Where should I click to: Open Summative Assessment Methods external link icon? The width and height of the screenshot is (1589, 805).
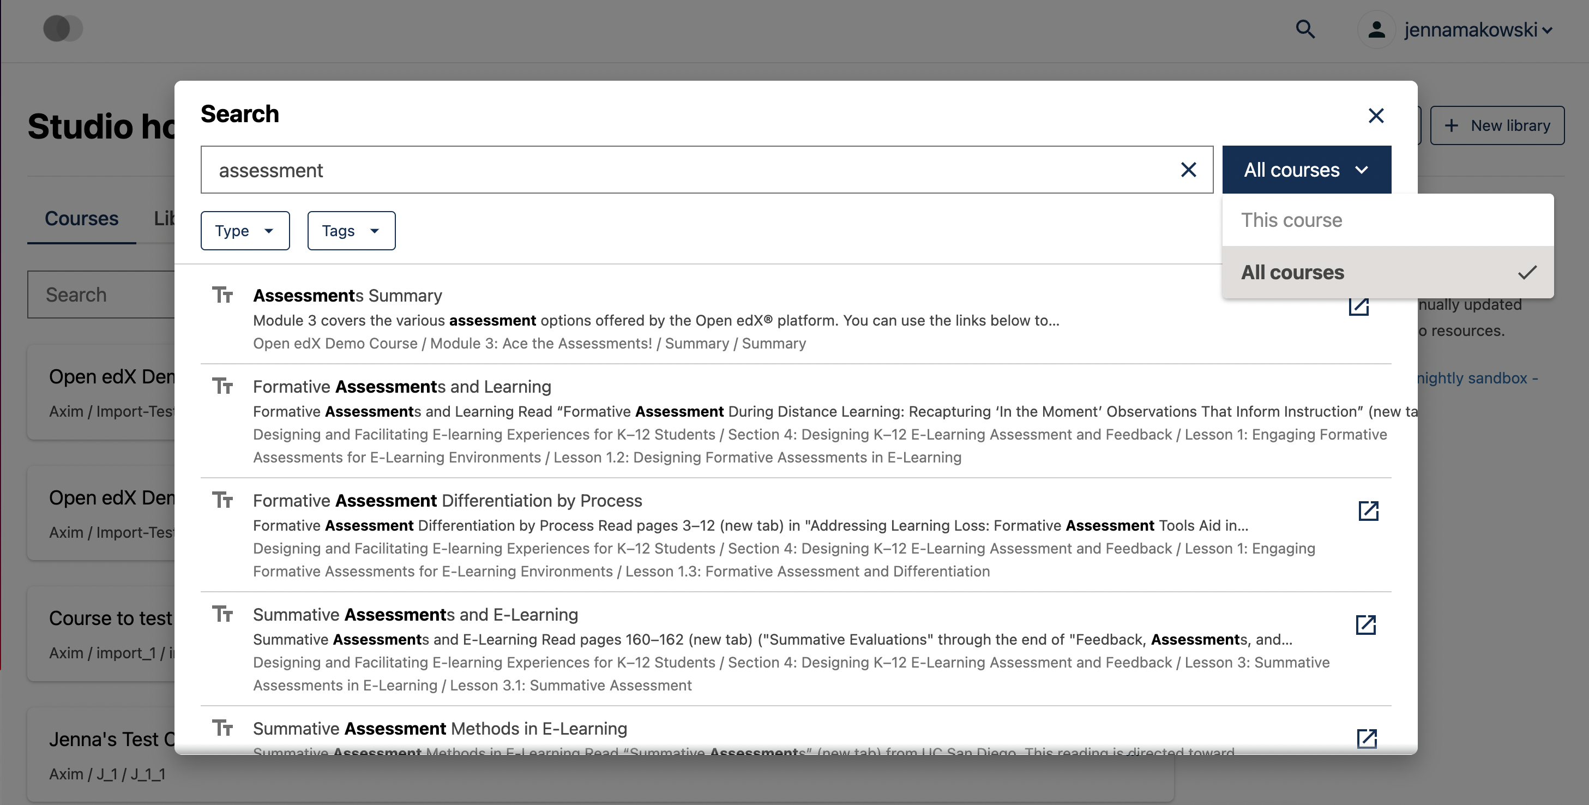[x=1367, y=738]
